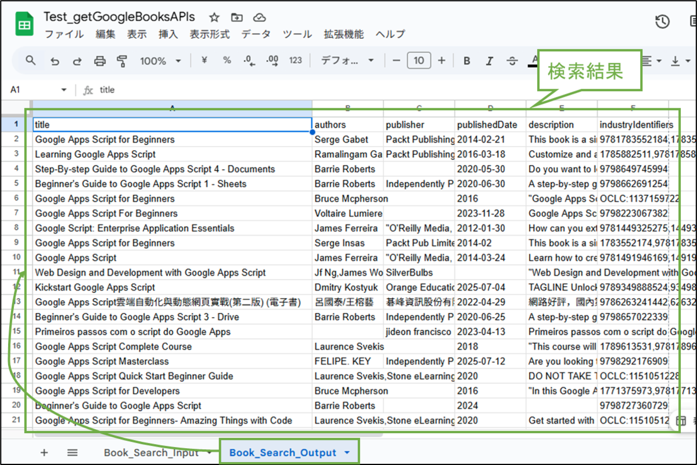
Task: Open the 100% zoom dropdown
Action: [x=160, y=61]
